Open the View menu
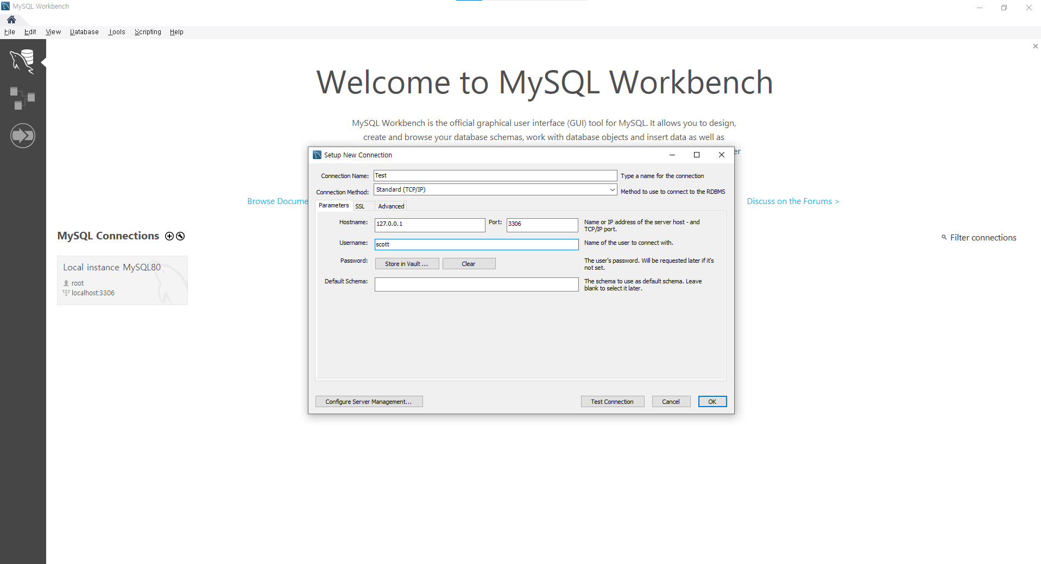The width and height of the screenshot is (1041, 564). 53,32
